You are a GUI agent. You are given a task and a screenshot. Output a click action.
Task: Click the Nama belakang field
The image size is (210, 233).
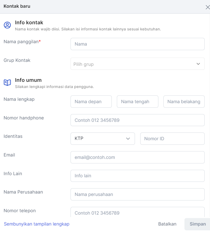coord(184,102)
